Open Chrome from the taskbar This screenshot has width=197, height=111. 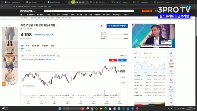click(x=92, y=109)
